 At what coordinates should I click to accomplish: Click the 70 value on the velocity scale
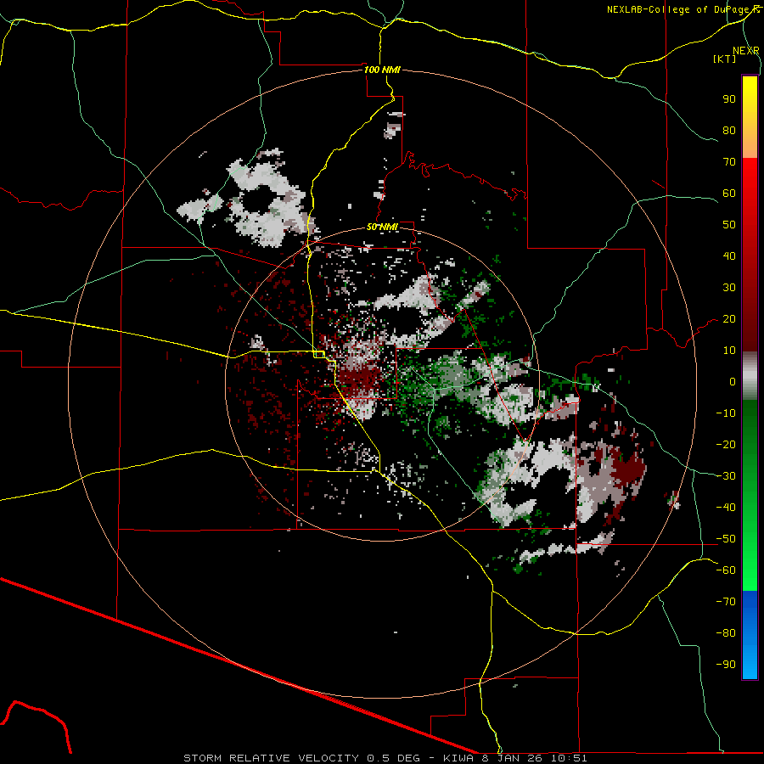click(729, 162)
